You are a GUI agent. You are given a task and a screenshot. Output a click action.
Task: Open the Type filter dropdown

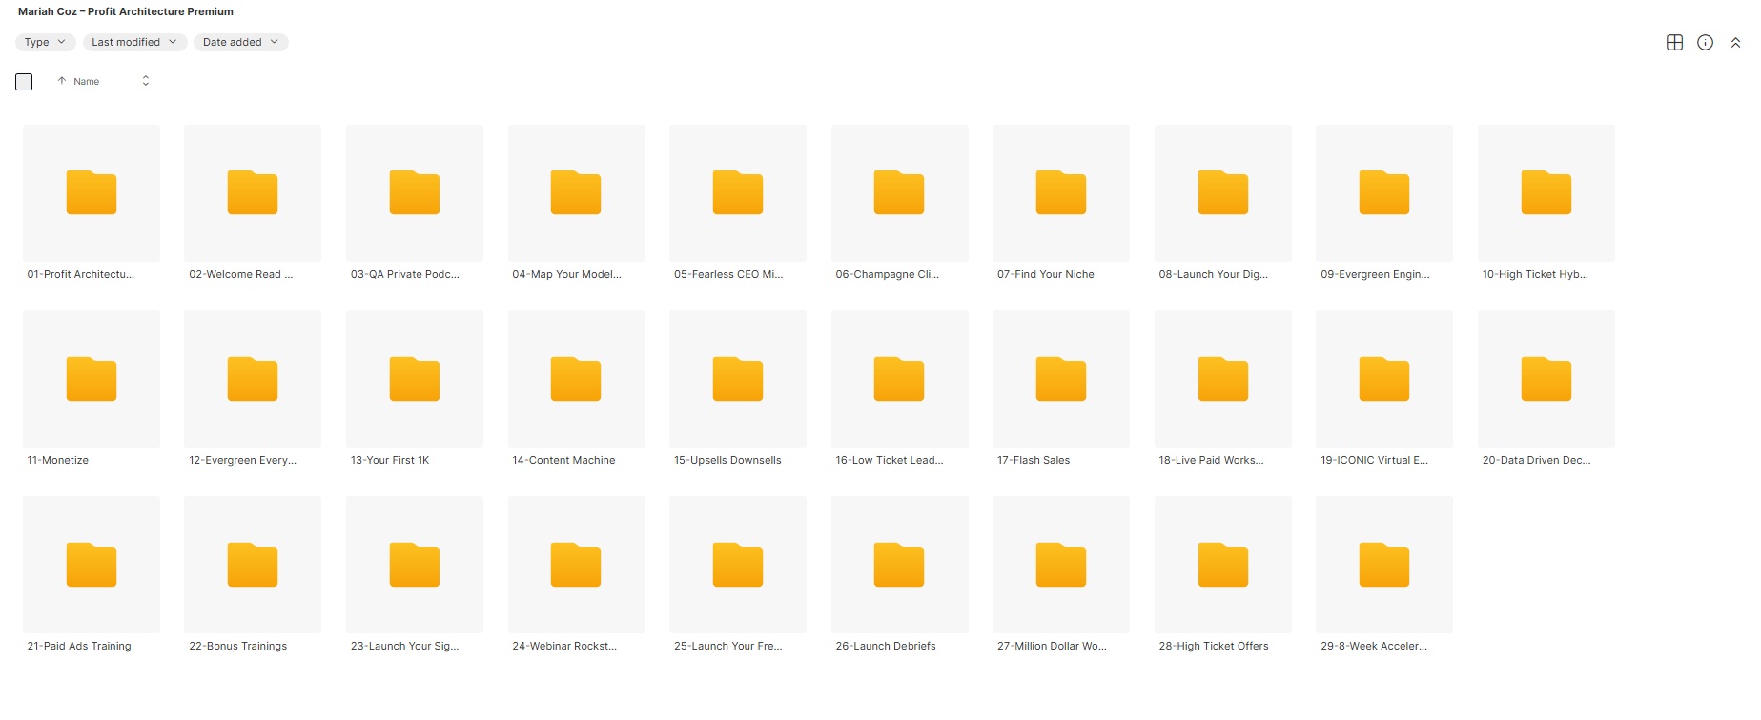tap(45, 42)
